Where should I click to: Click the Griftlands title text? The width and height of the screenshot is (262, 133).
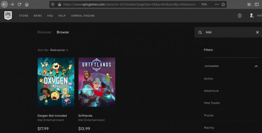[x=85, y=116]
